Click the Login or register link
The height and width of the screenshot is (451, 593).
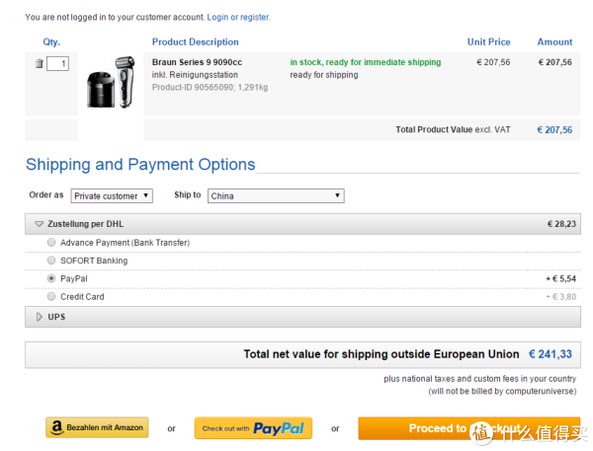238,18
